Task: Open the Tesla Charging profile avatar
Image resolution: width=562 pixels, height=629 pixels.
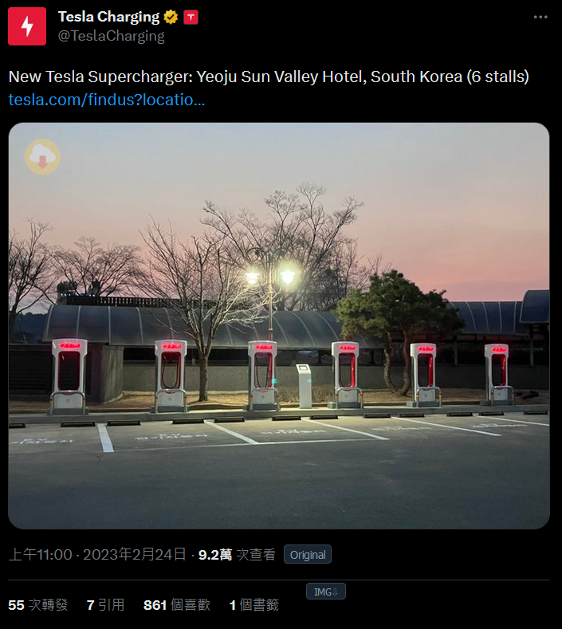Action: coord(27,26)
